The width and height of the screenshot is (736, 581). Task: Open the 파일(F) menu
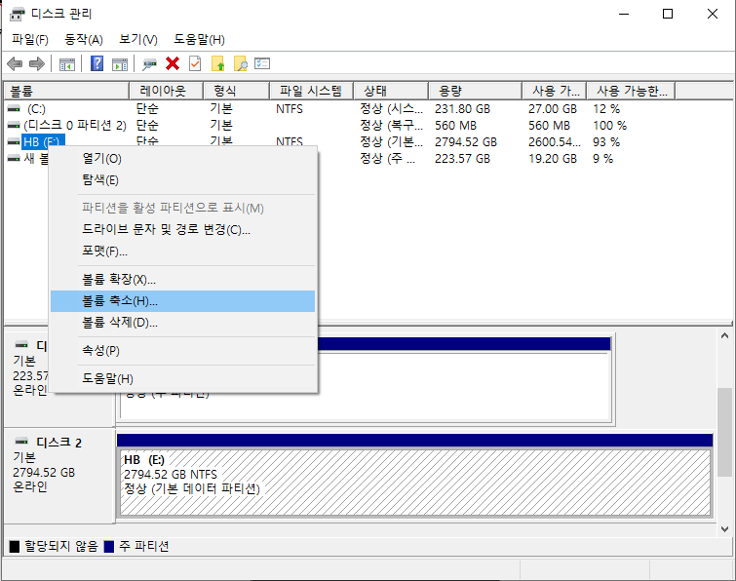tap(30, 39)
